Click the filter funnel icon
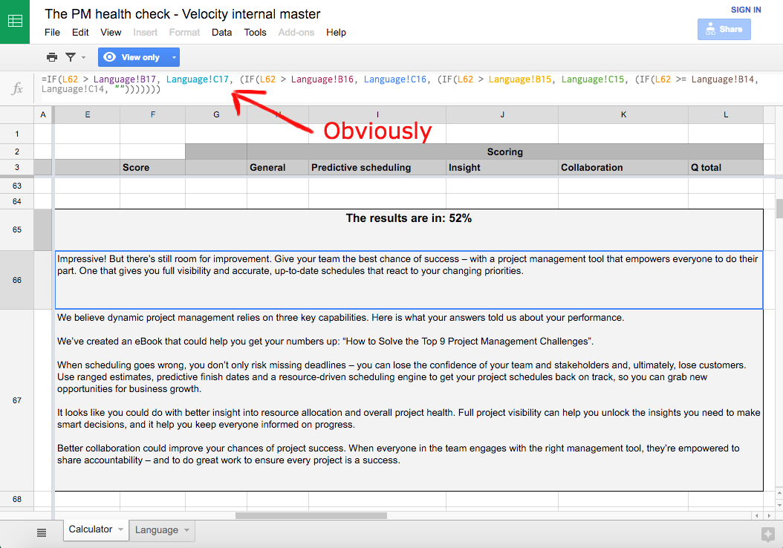 click(71, 57)
